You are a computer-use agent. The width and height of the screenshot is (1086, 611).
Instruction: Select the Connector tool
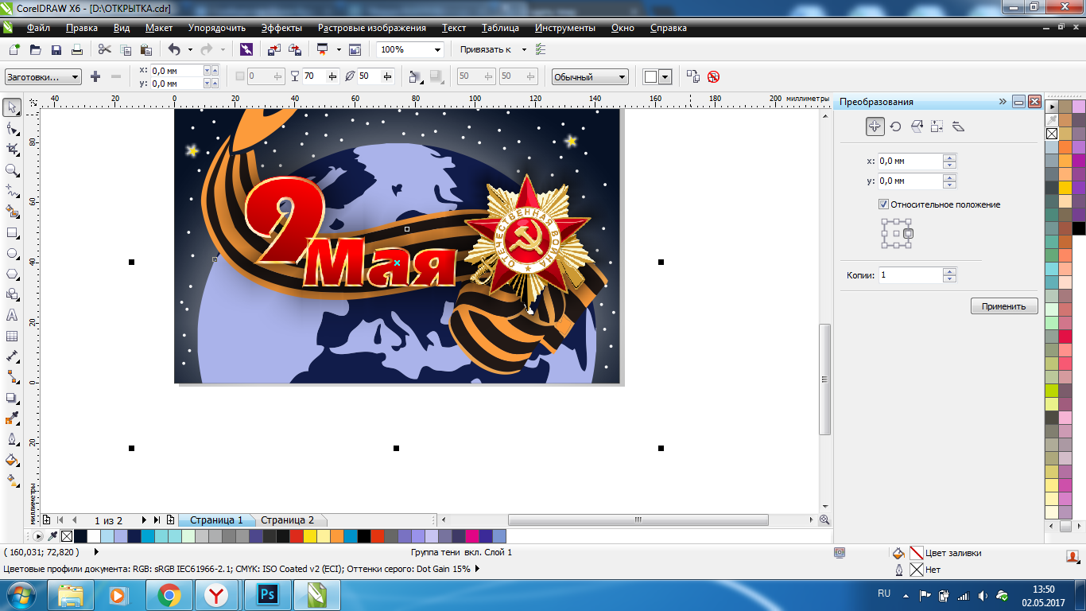pyautogui.click(x=12, y=377)
